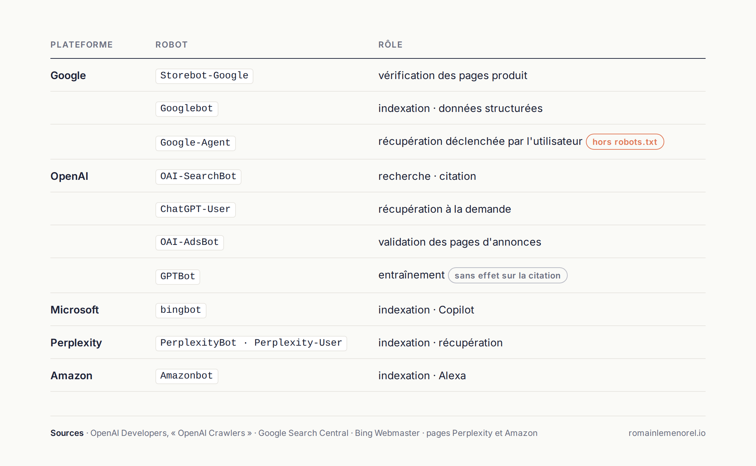
Task: Click the ROBOT column header
Action: click(171, 45)
